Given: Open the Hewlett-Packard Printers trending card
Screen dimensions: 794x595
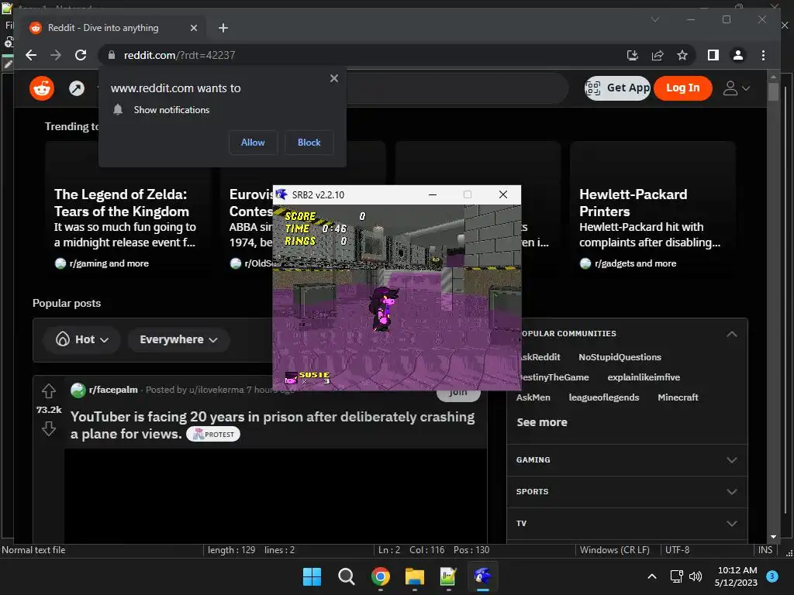Looking at the screenshot, I should pos(652,210).
